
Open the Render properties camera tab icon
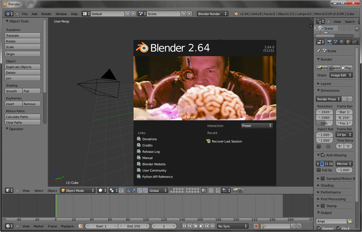click(330, 42)
